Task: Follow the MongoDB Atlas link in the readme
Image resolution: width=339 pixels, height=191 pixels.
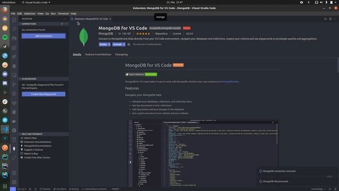Action: tap(230, 82)
